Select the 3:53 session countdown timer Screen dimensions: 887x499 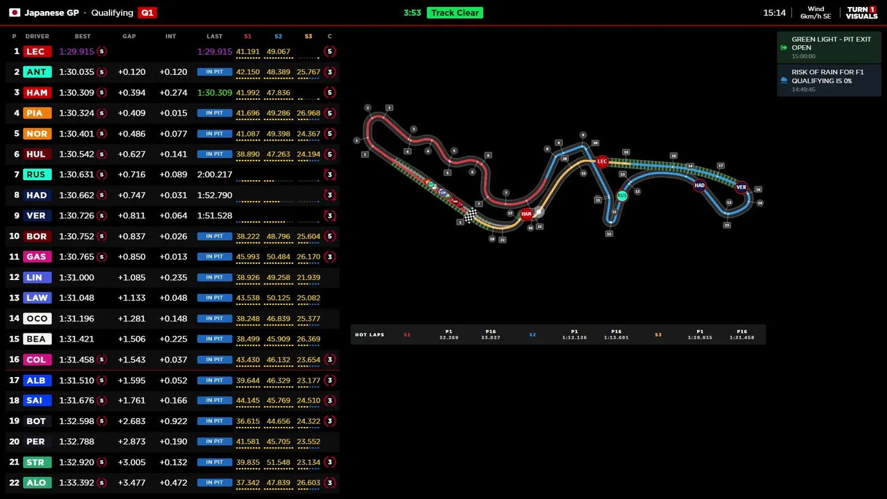point(412,12)
